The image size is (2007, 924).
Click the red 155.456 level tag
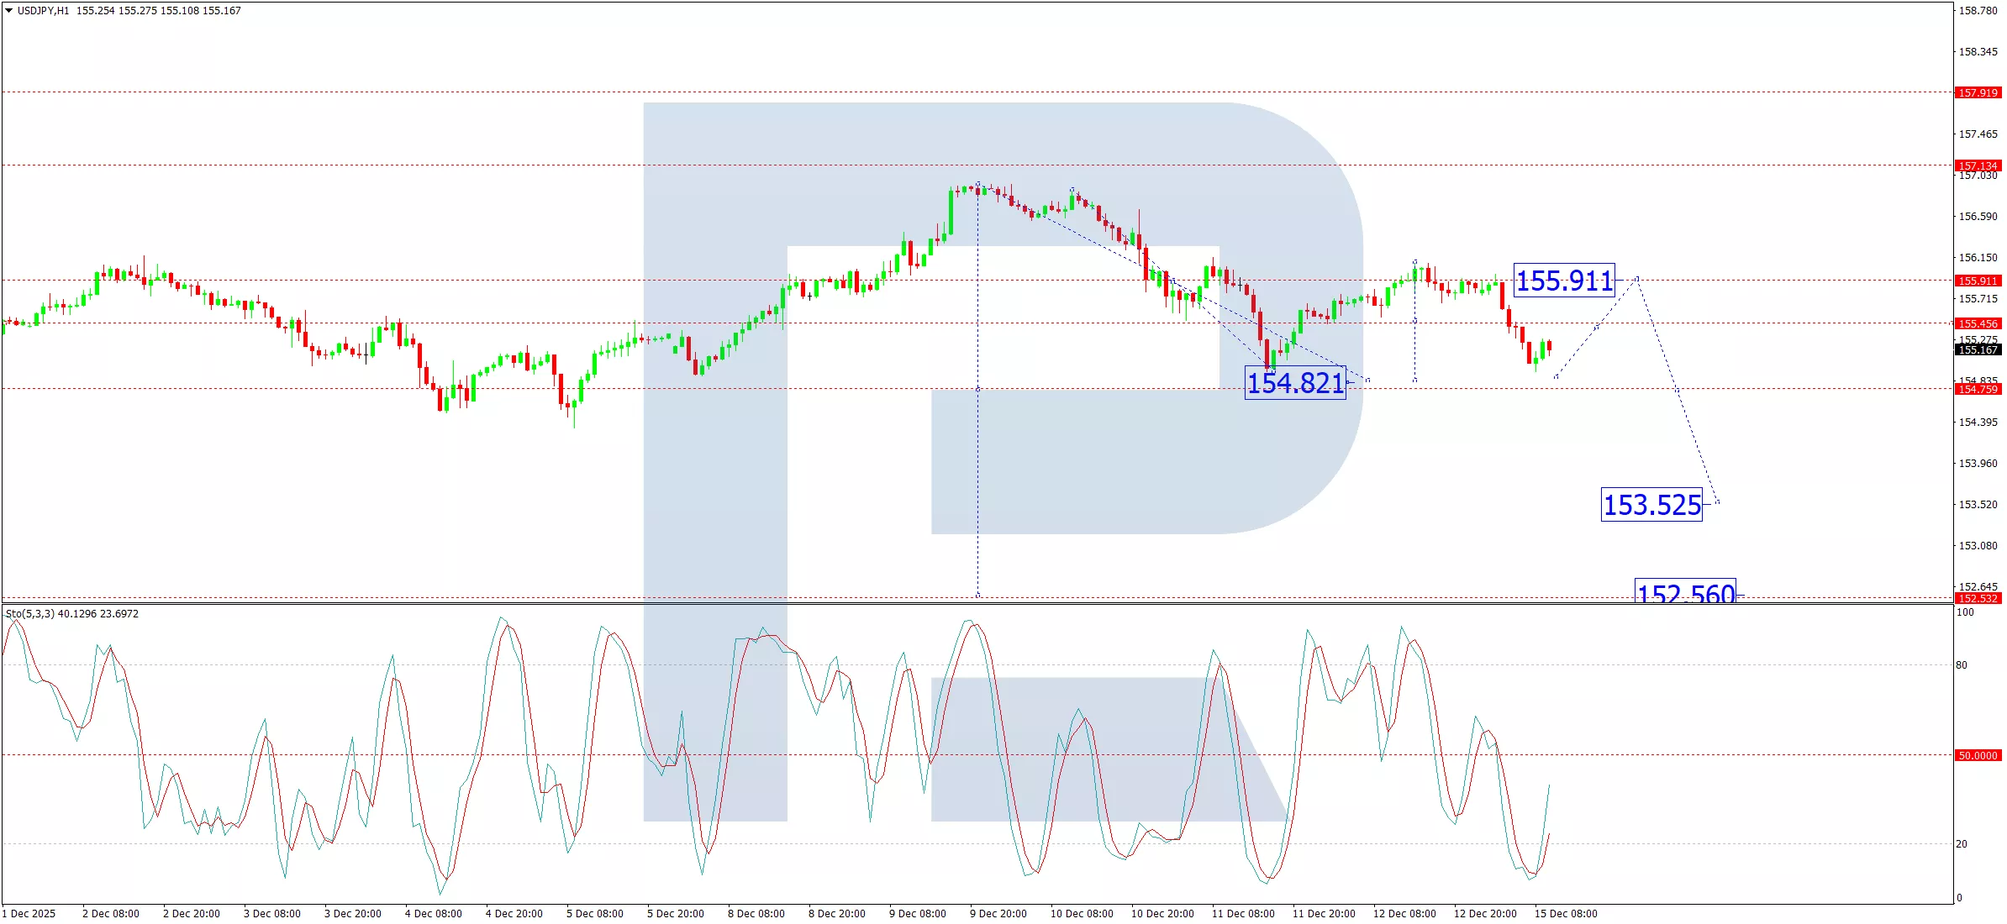[x=1977, y=323]
